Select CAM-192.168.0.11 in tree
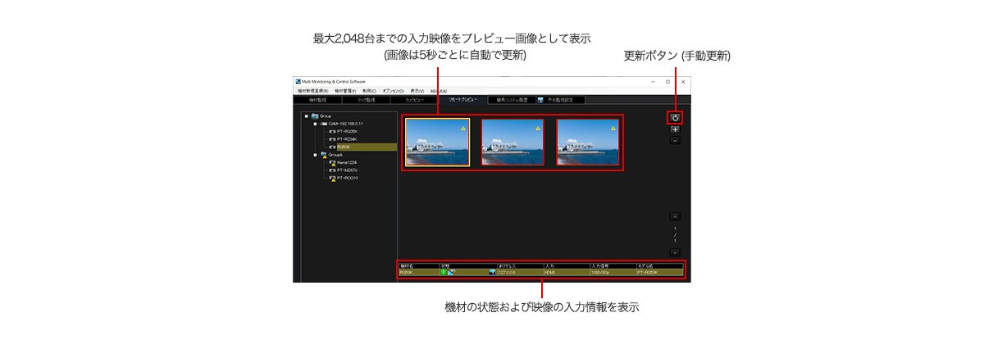Viewport: 984px width, 349px height. [x=345, y=124]
